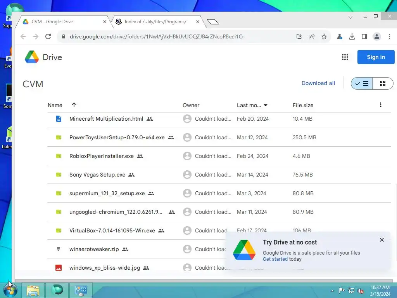Click the taskbar clock showing 10:37 AM

(380, 290)
